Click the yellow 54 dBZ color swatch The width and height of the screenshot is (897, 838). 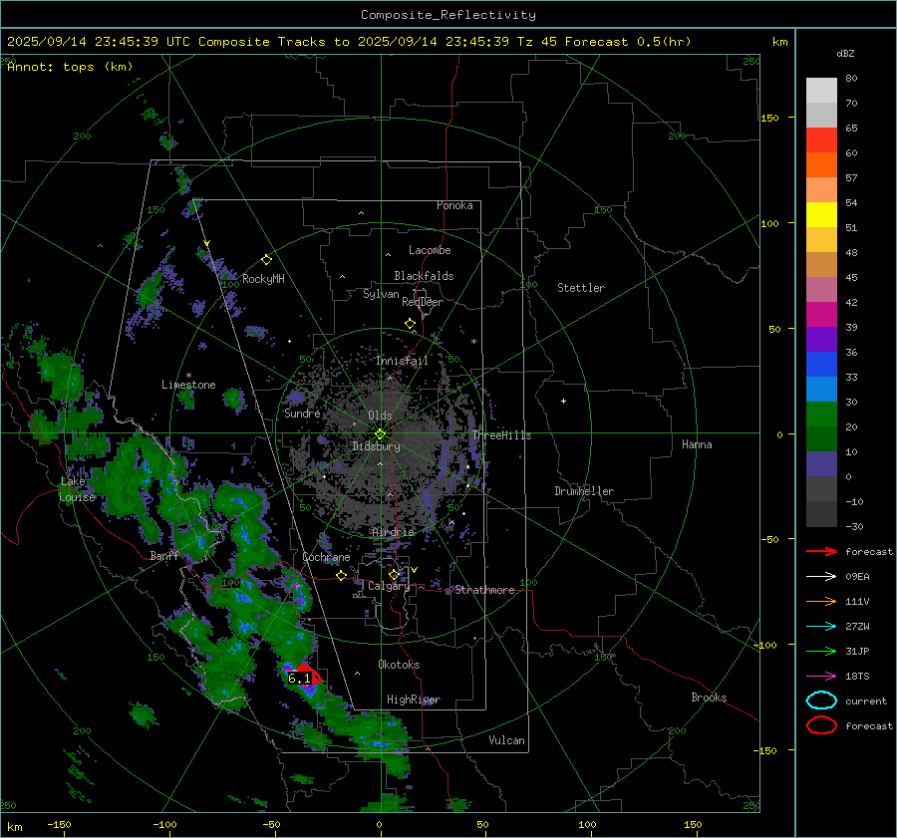(821, 214)
